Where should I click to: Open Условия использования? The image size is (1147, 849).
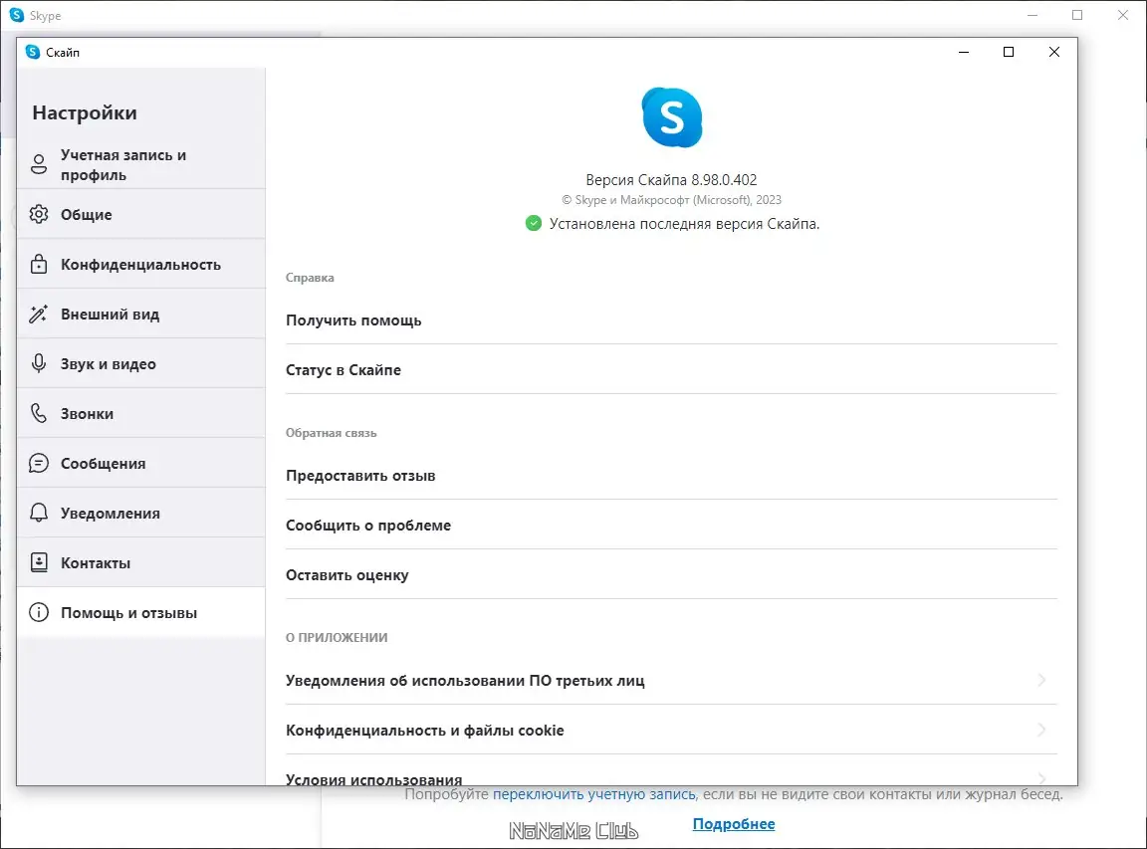pyautogui.click(x=671, y=772)
